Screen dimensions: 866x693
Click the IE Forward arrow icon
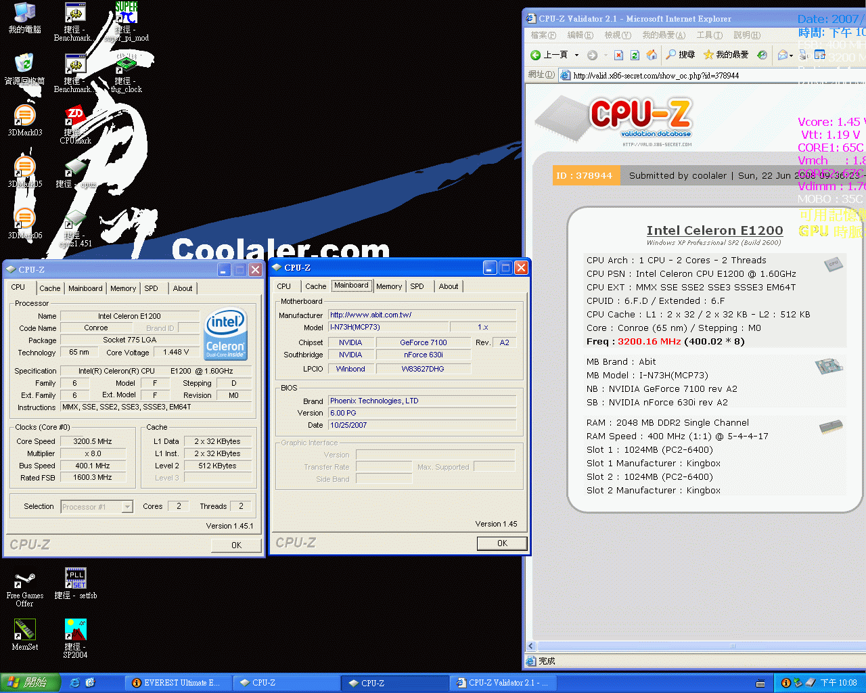point(592,55)
